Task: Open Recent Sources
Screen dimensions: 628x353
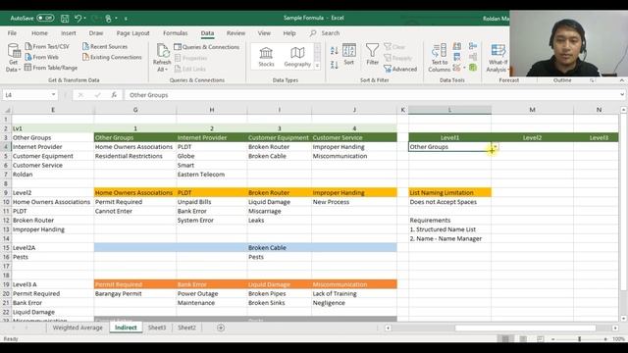Action: pos(105,46)
